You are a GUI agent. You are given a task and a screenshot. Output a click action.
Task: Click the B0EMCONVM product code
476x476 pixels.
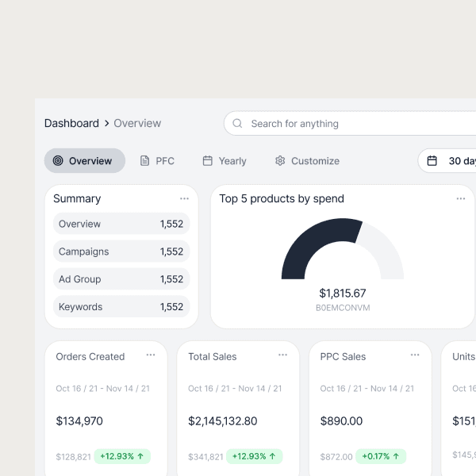pyautogui.click(x=343, y=308)
